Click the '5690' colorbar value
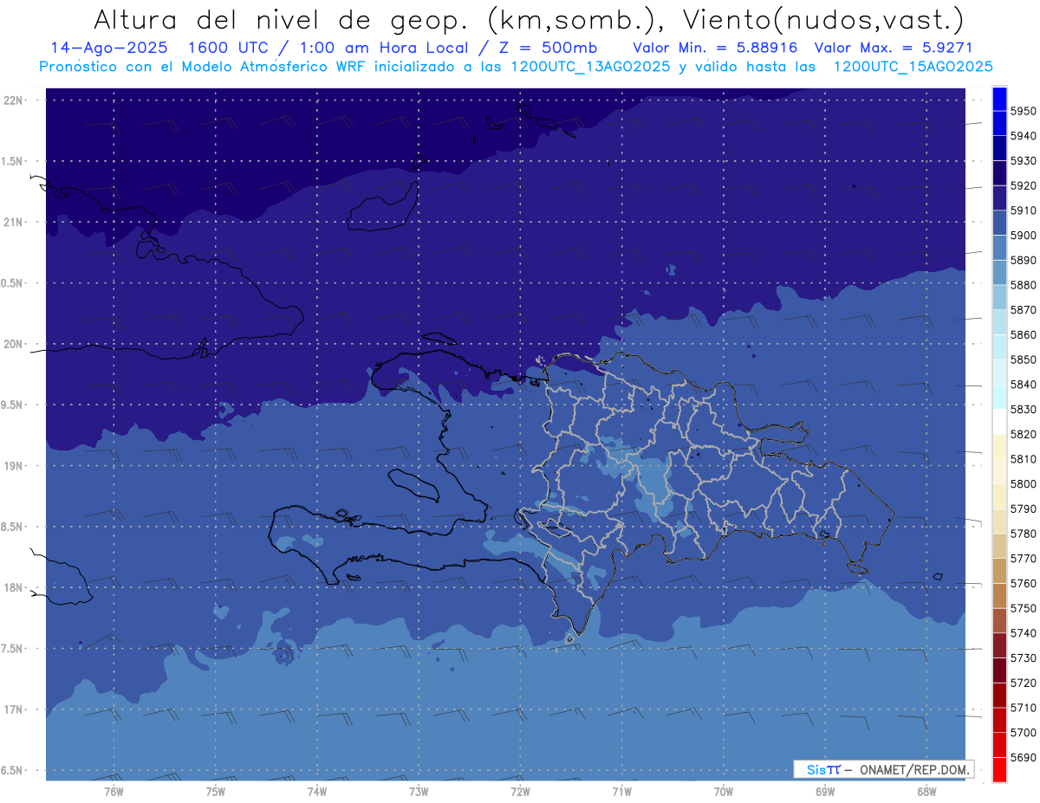 tap(1024, 757)
